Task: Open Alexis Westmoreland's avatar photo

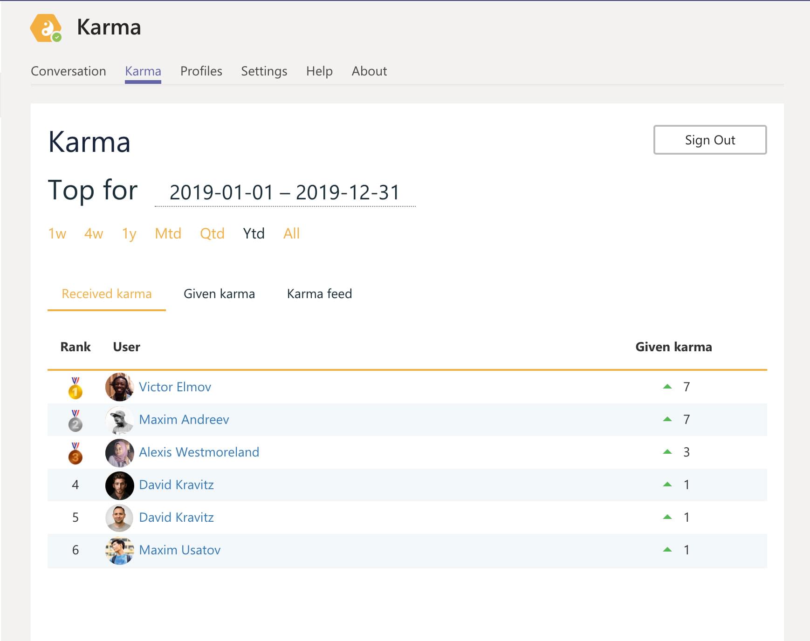Action: click(x=120, y=452)
